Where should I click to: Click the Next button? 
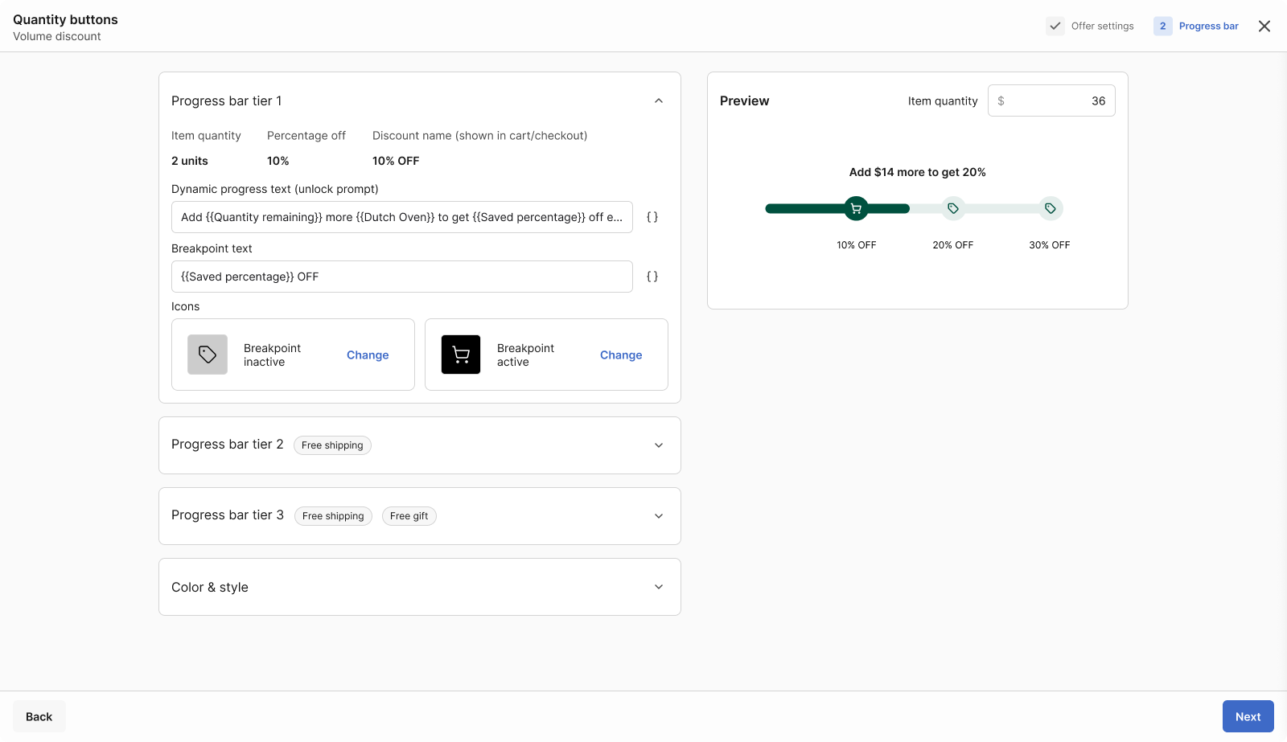click(x=1248, y=716)
